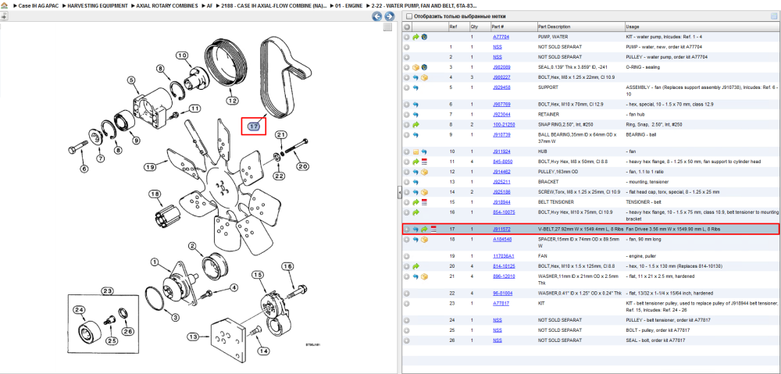Select callout 23 on the kit inset box

point(108,290)
